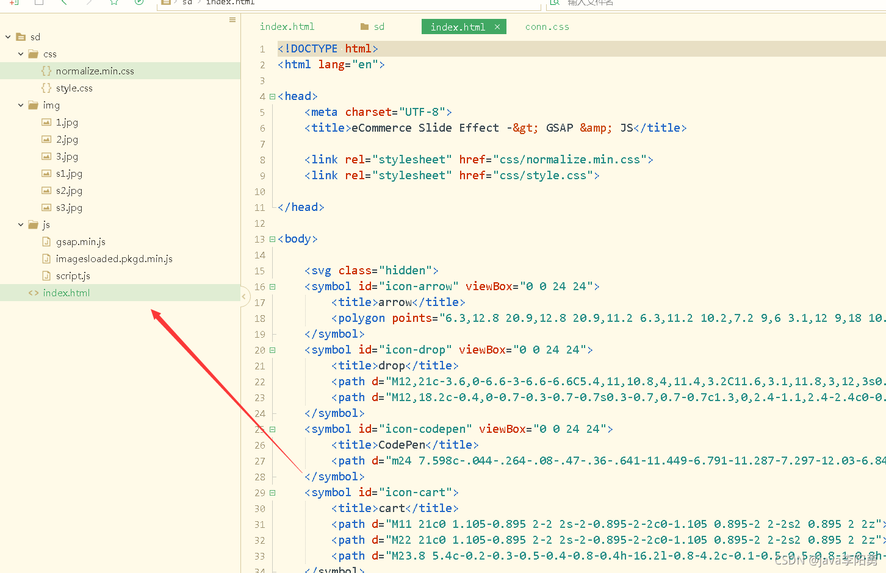Select s1.jpg in the img folder
This screenshot has height=573, width=886.
[69, 174]
